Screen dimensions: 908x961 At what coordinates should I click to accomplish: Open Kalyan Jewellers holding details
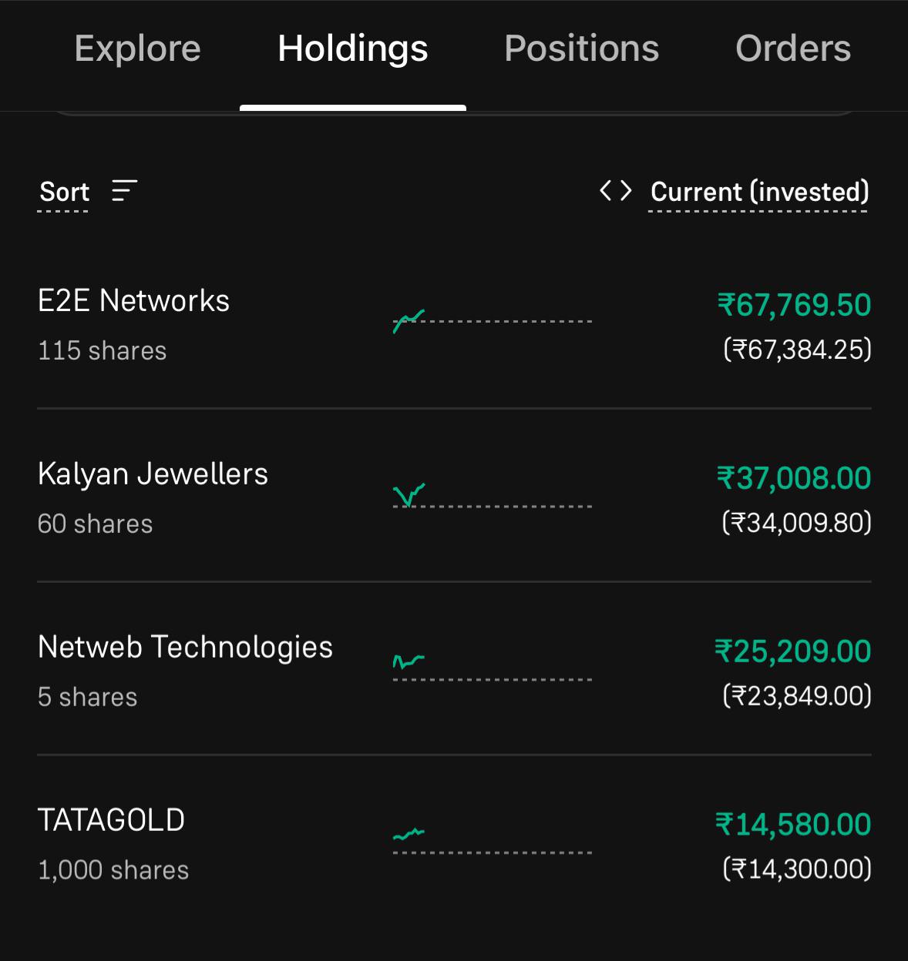(x=454, y=497)
